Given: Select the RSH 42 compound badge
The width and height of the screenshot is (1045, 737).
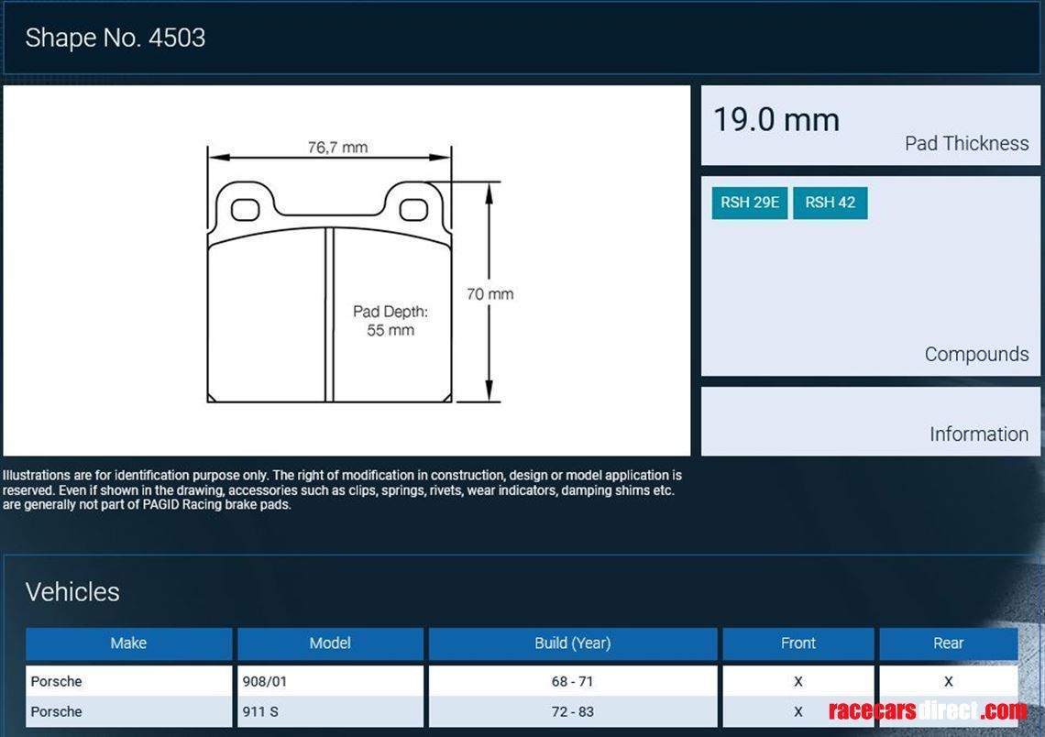Looking at the screenshot, I should click(x=830, y=203).
